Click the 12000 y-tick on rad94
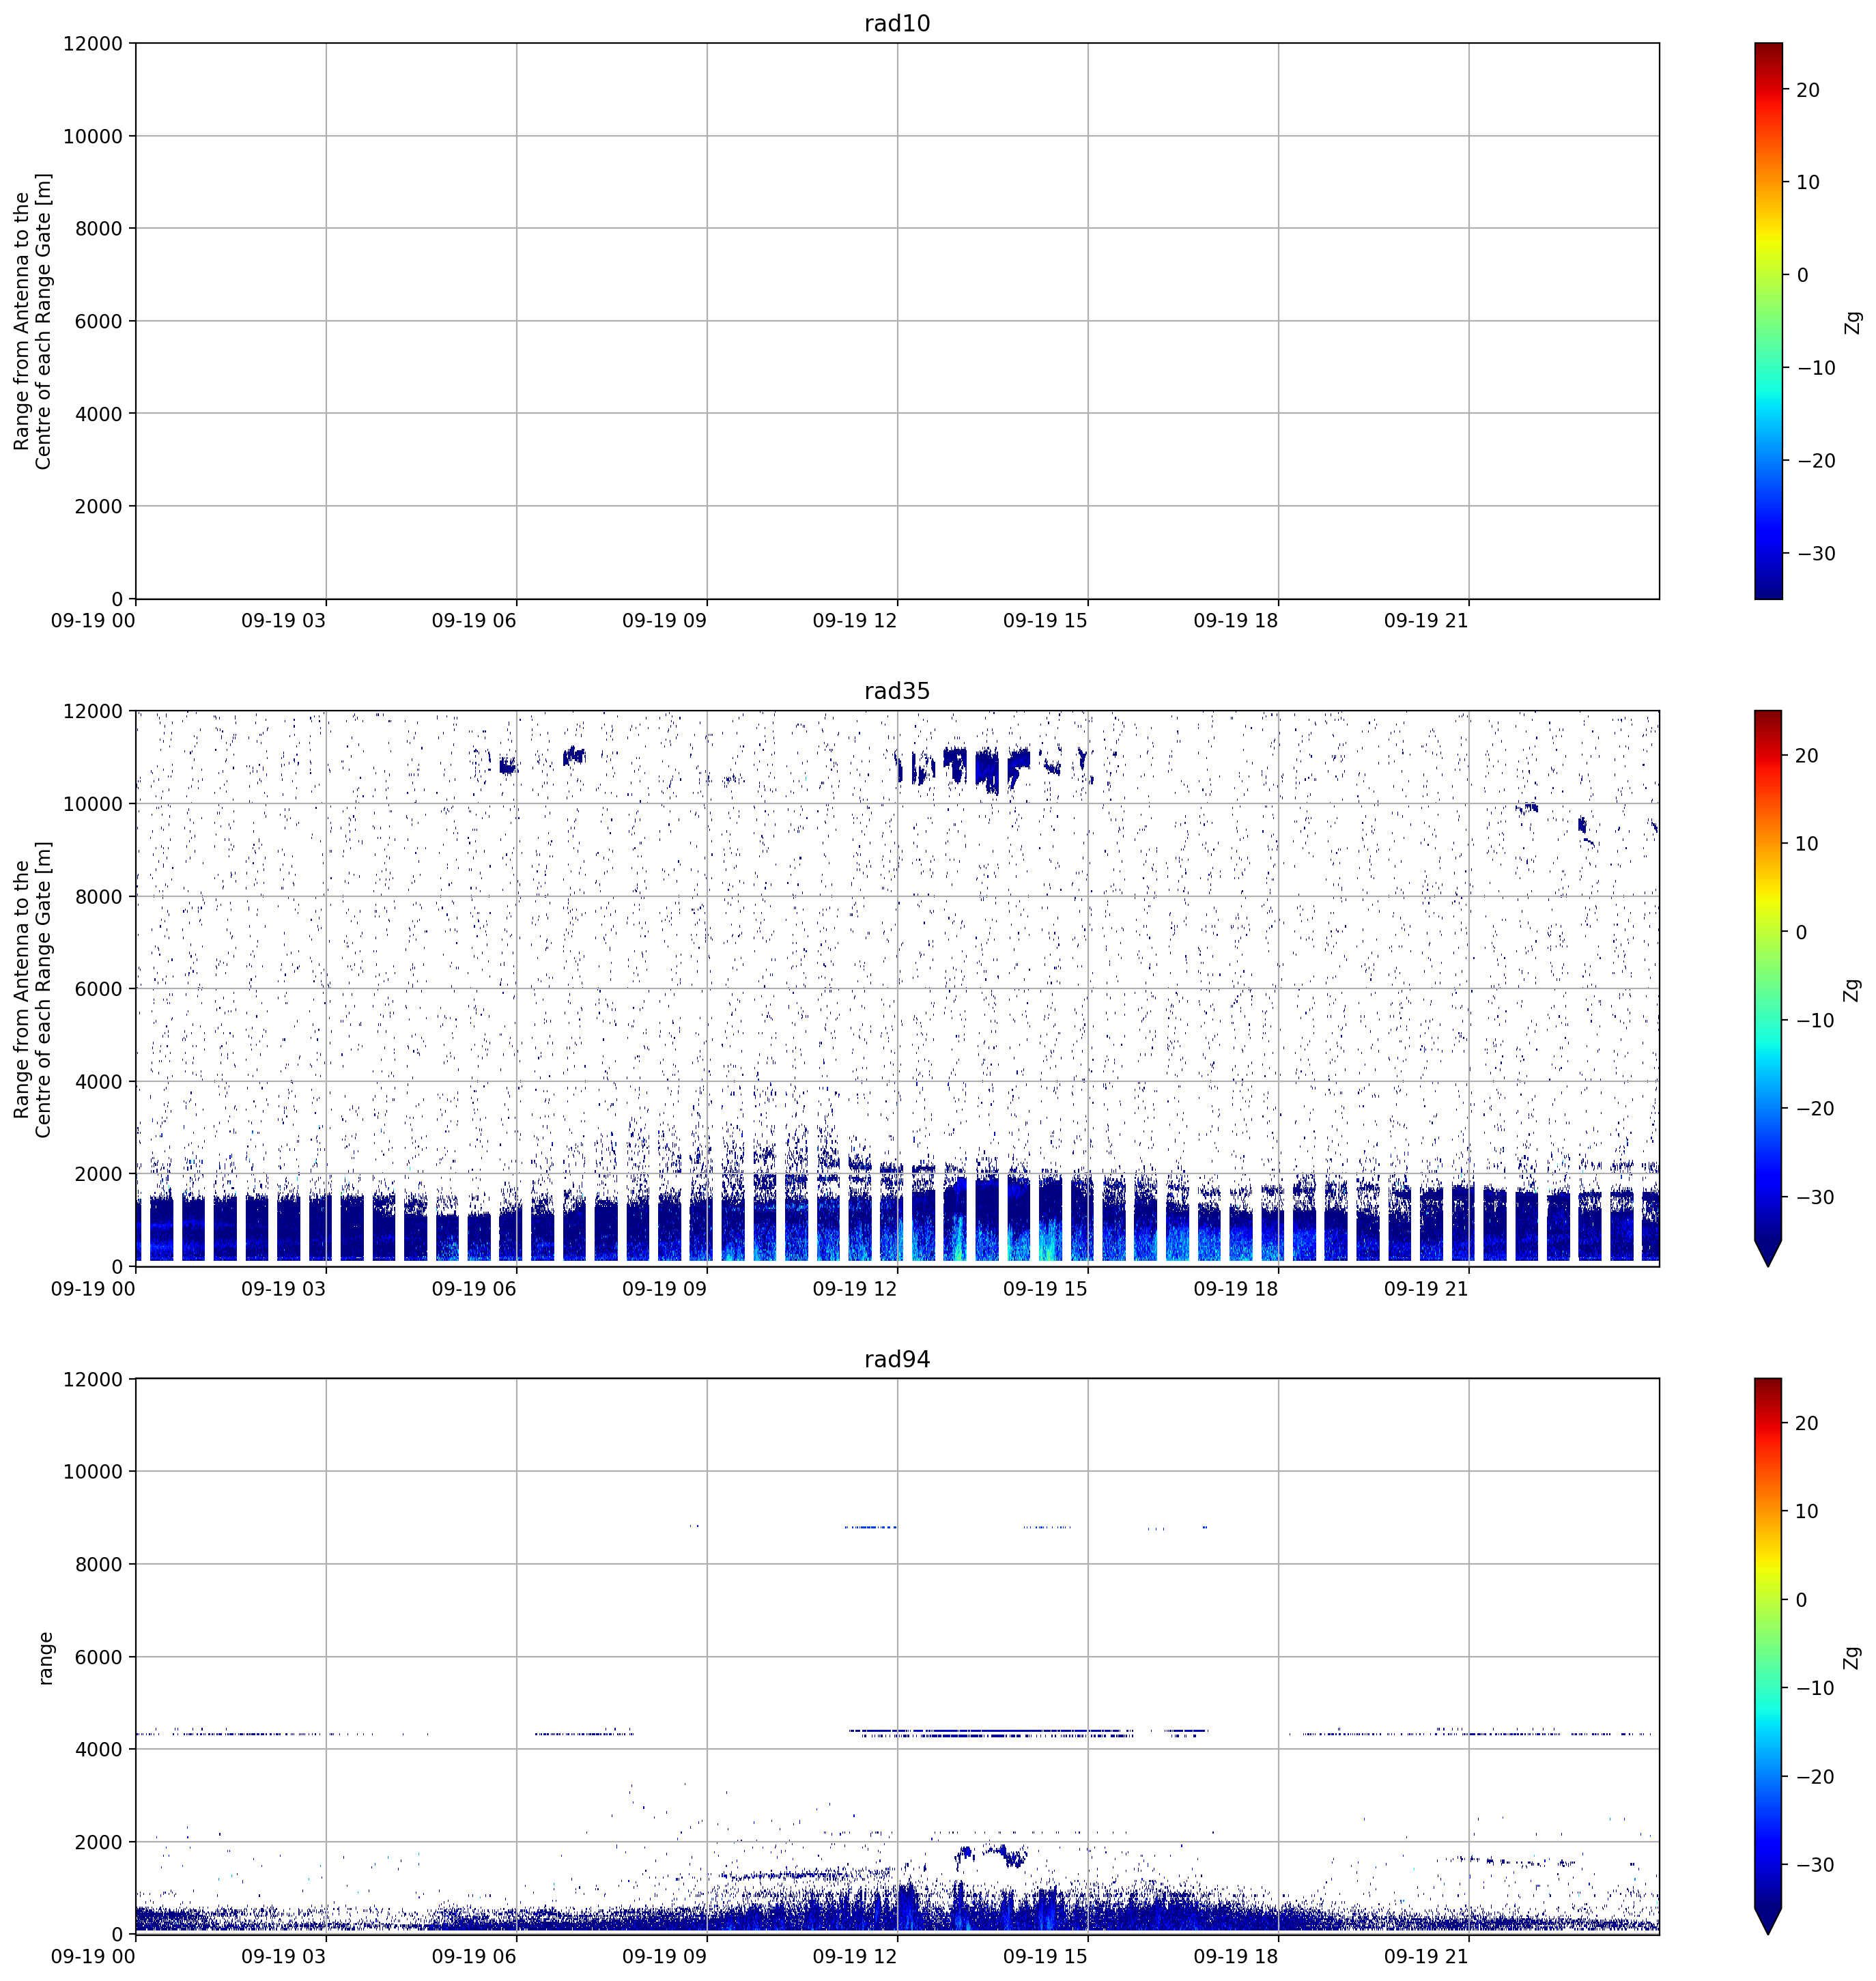 (x=93, y=1380)
